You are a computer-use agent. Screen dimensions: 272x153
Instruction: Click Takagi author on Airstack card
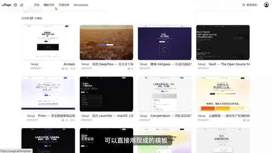(x=34, y=64)
